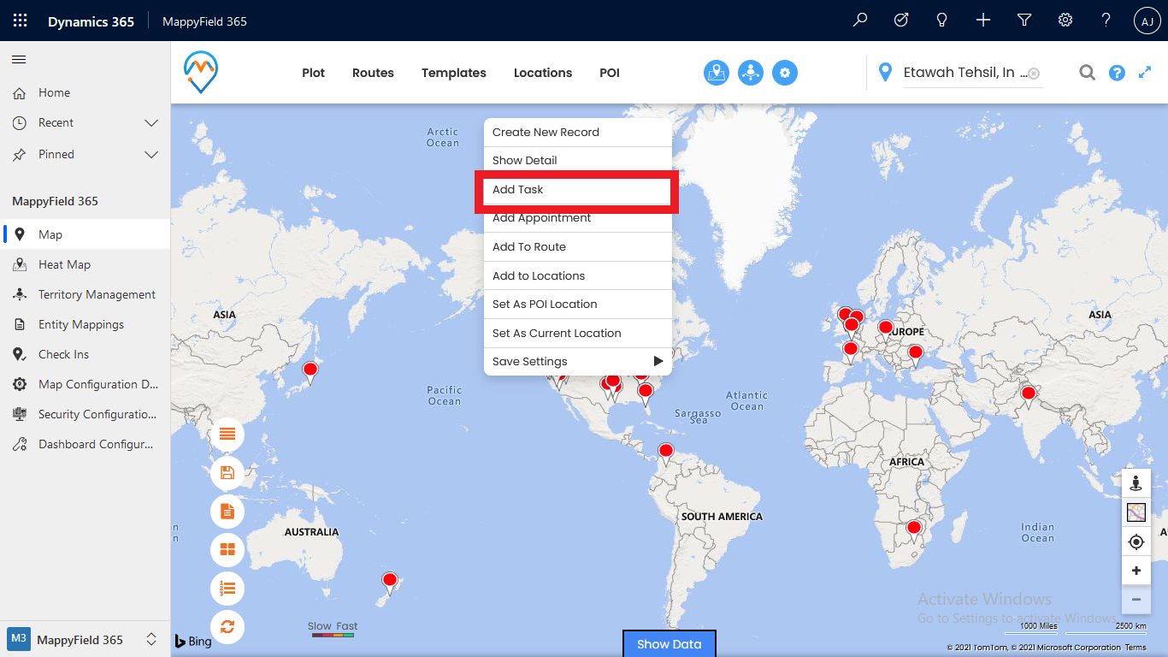Open the task flow checkmark icon

click(901, 21)
